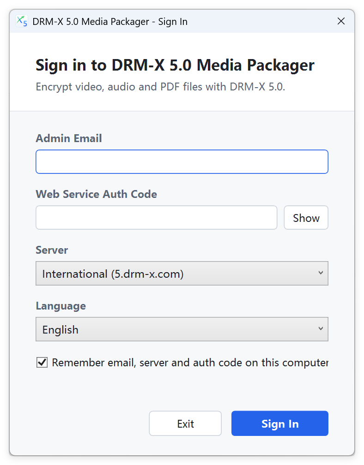
Task: Click the Admin Email label
Action: pos(69,138)
